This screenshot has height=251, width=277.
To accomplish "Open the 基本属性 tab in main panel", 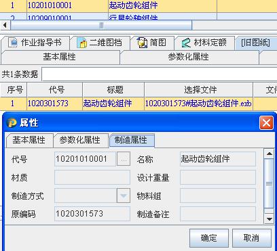I will point(60,57).
